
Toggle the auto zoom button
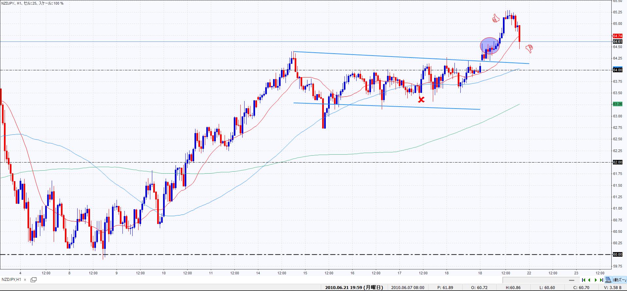[x=619, y=280]
